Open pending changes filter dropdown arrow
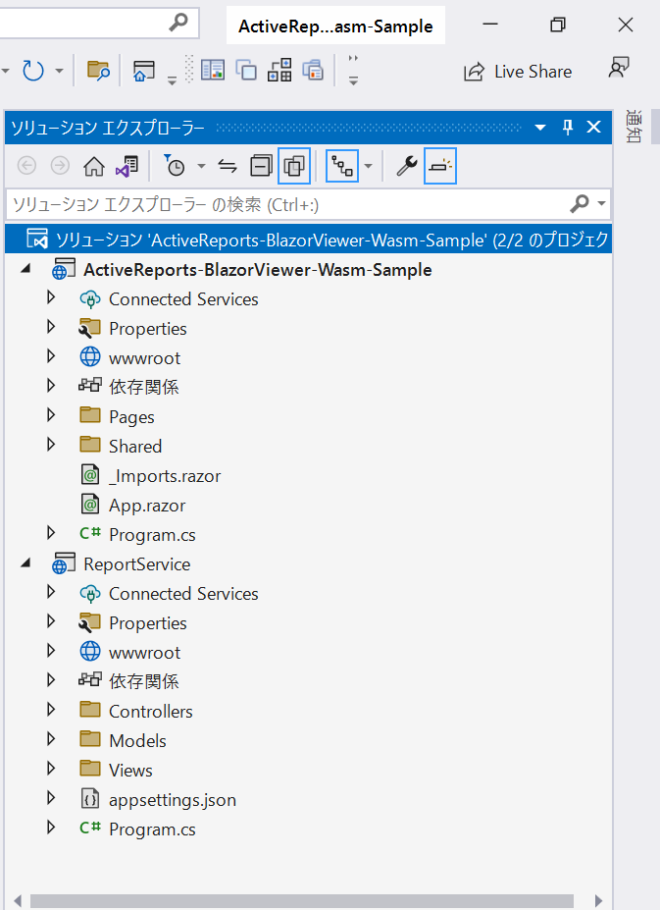The image size is (660, 910). 201,167
